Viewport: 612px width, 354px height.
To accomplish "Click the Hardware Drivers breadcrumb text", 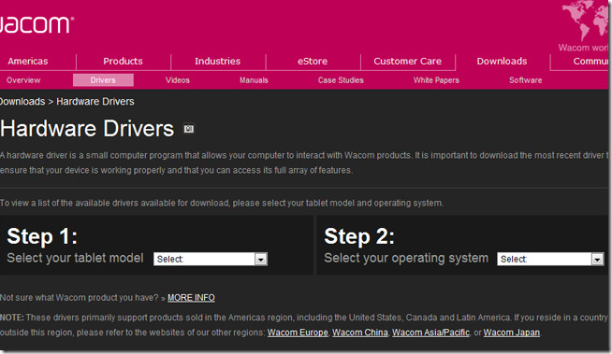I will tap(95, 102).
